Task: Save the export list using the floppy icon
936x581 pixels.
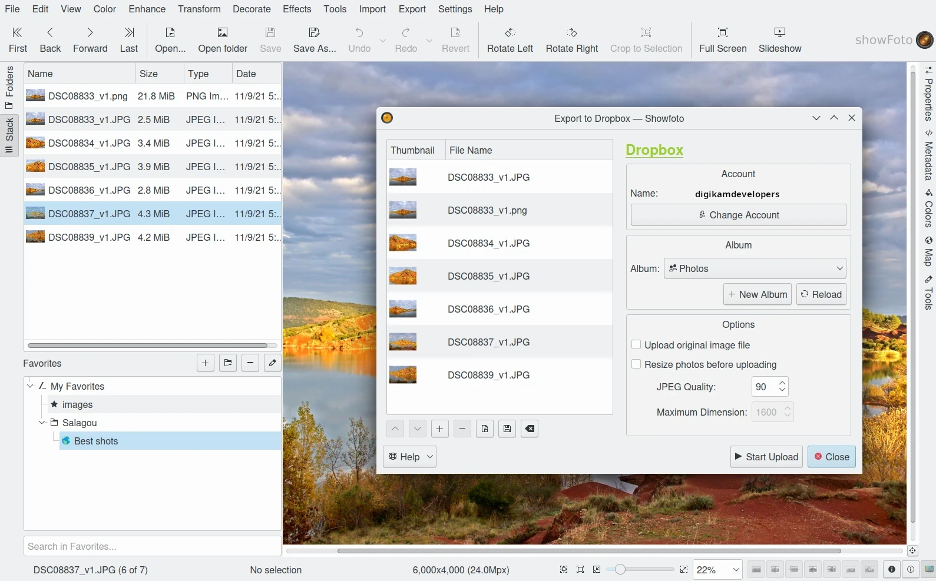Action: 507,429
